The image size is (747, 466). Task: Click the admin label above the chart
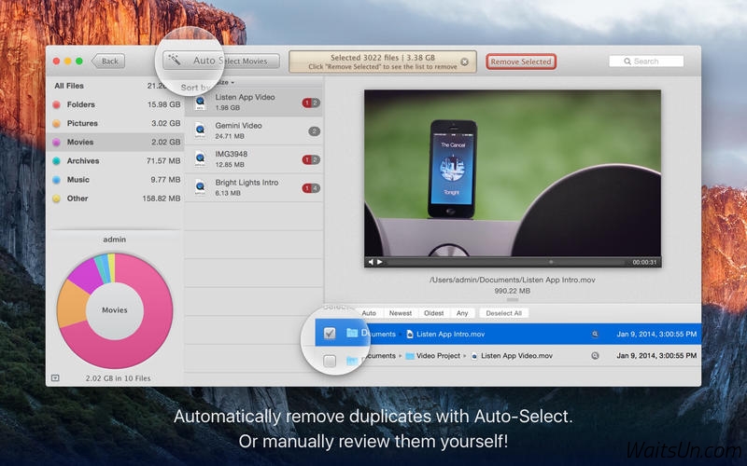click(x=115, y=240)
